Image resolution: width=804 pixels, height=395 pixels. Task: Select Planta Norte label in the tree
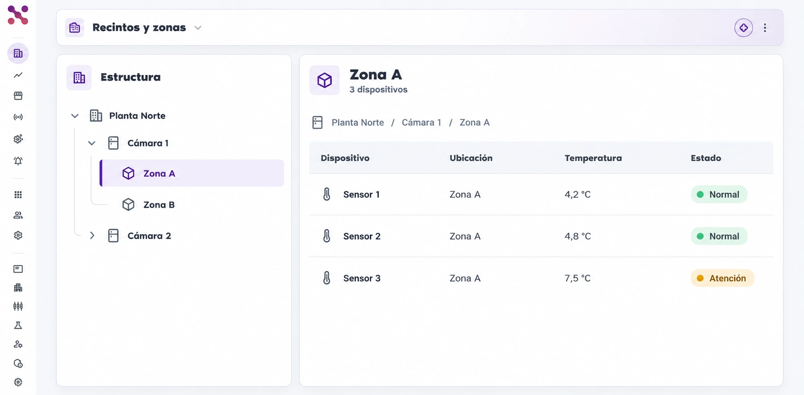tap(137, 116)
